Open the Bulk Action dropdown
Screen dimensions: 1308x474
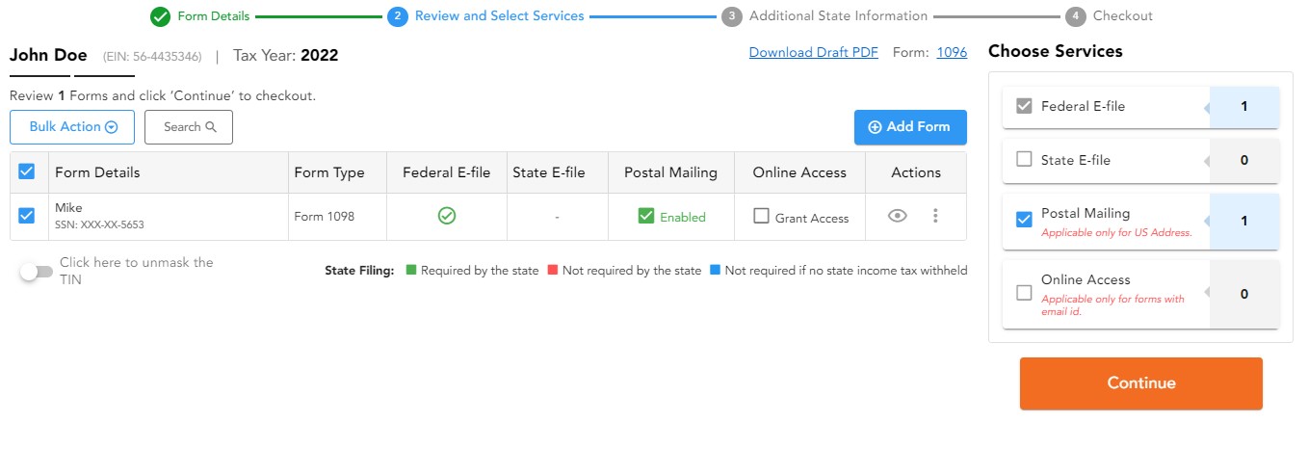click(x=72, y=127)
